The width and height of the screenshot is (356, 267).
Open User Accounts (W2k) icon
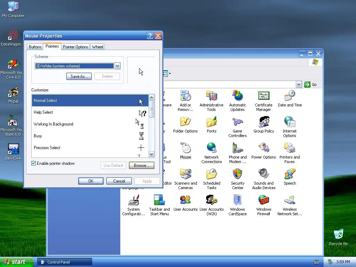pos(211,205)
